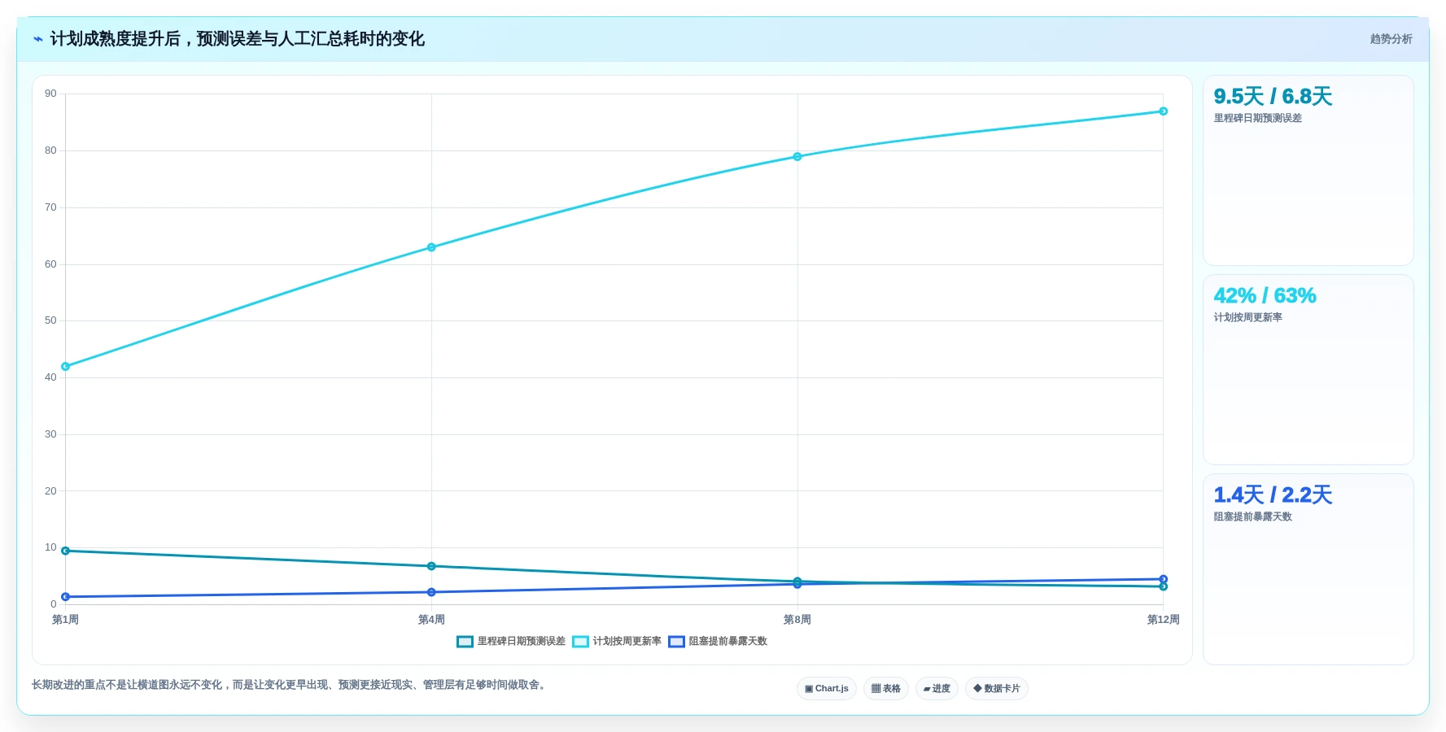Toggle the 里程碑日期预测误差 legend entry

pos(511,642)
